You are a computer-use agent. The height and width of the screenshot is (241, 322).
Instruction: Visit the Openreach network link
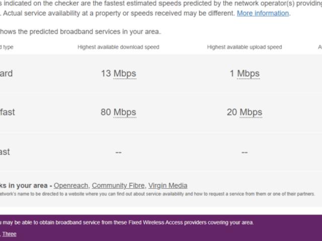coord(71,185)
